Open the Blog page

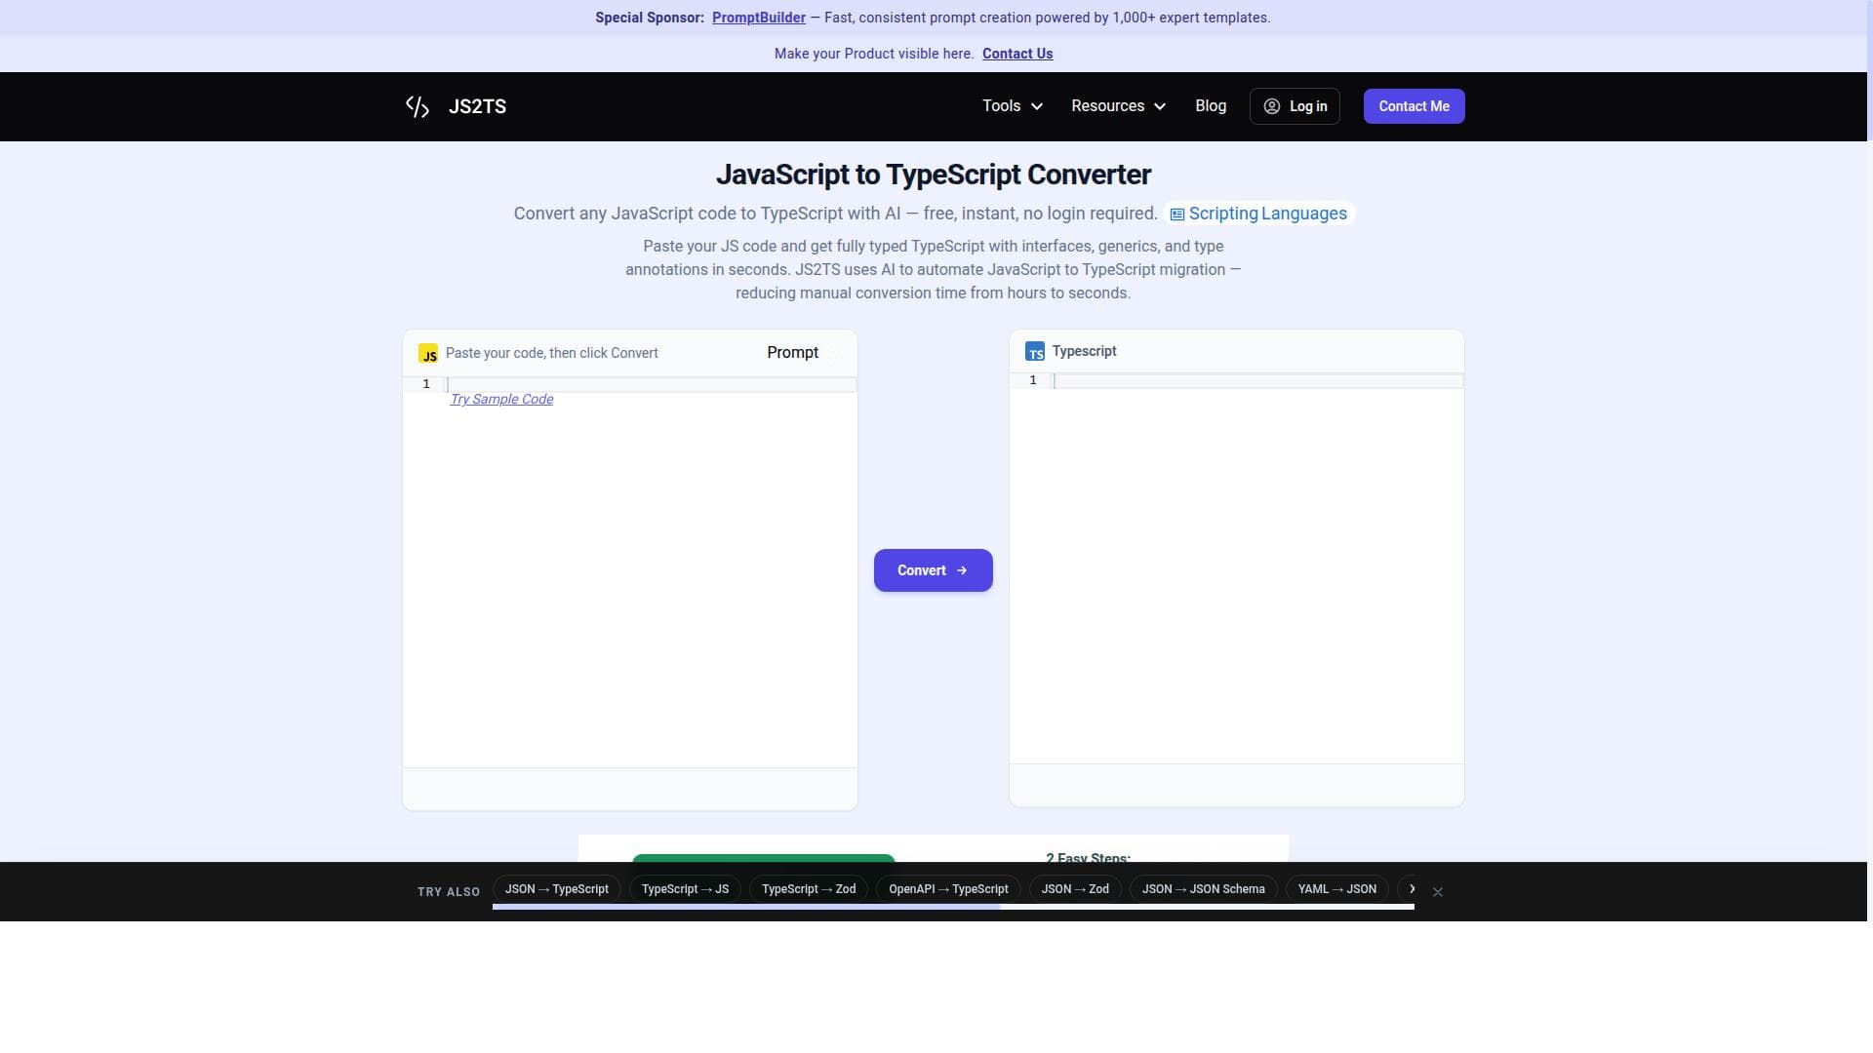coord(1211,106)
